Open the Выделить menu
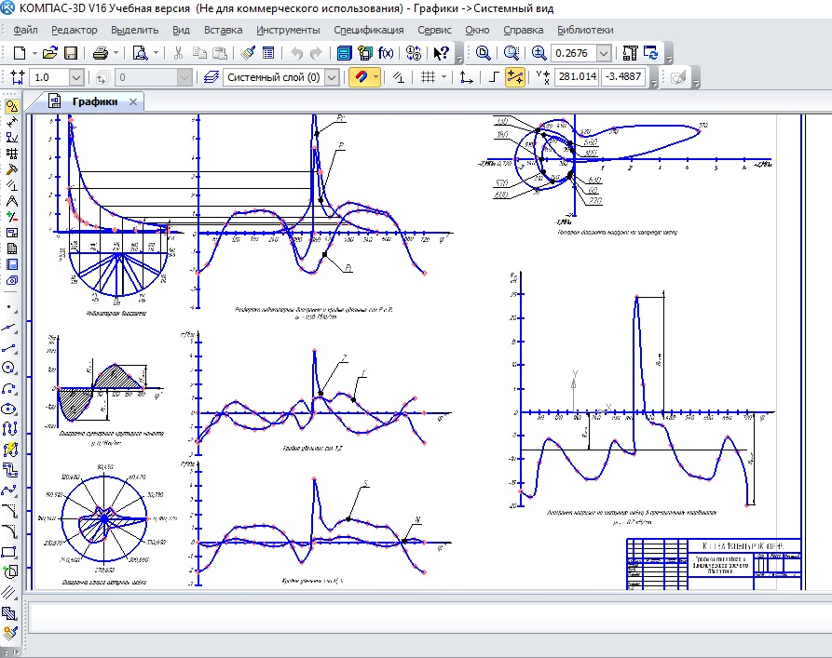 (x=135, y=30)
